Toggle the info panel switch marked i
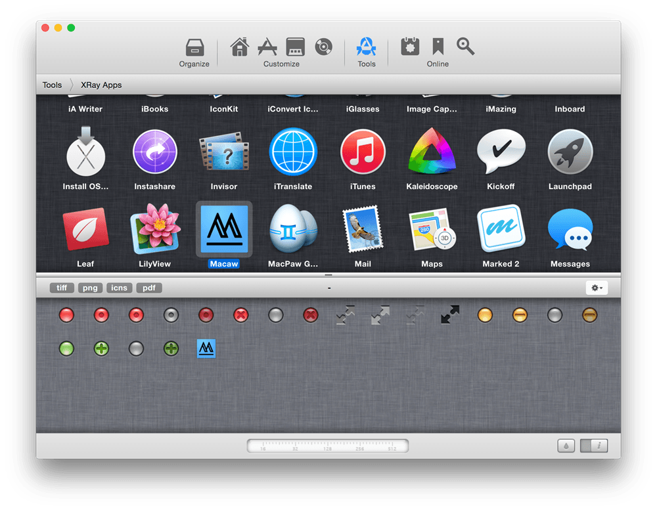Viewport: 657px width, 510px height. click(x=594, y=446)
